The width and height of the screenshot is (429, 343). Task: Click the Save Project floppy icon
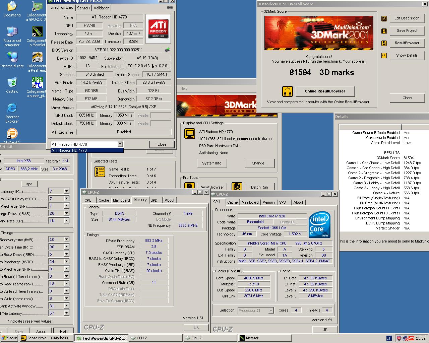pyautogui.click(x=384, y=31)
